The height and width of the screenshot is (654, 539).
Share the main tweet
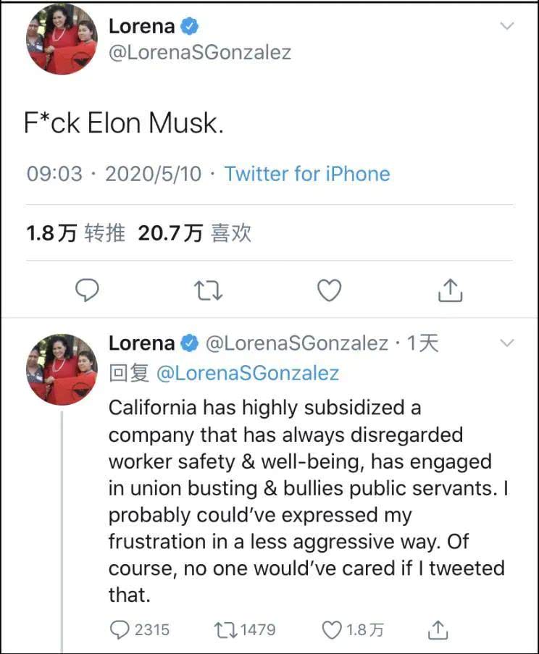coord(450,290)
